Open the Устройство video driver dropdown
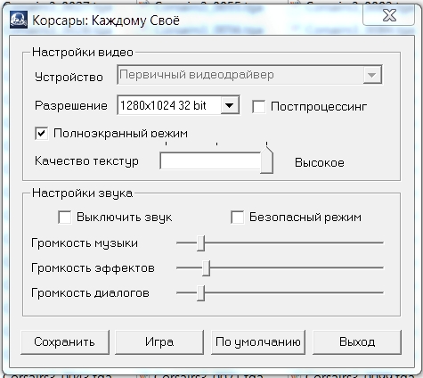 249,75
